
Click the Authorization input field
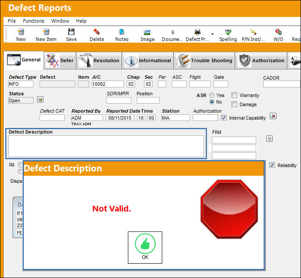point(205,118)
